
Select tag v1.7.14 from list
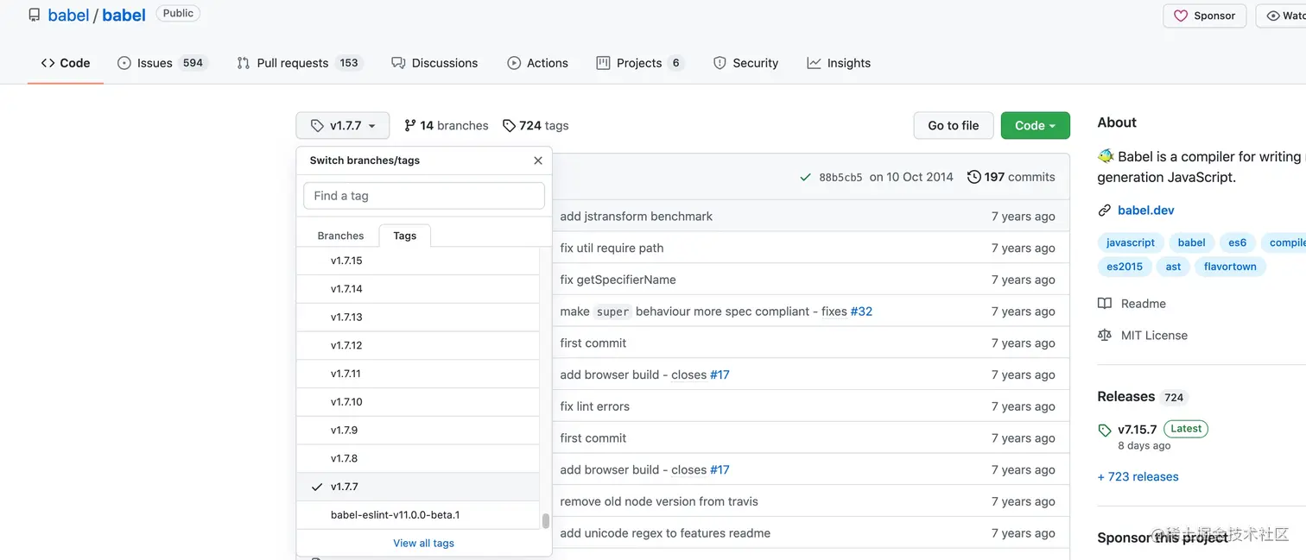coord(418,289)
